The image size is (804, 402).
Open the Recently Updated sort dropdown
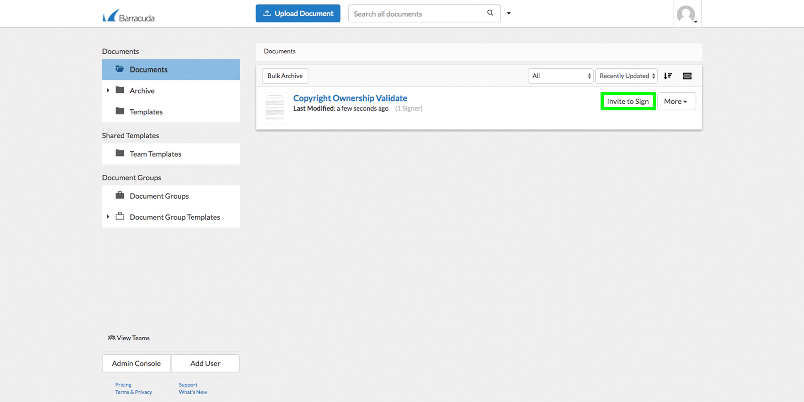626,76
